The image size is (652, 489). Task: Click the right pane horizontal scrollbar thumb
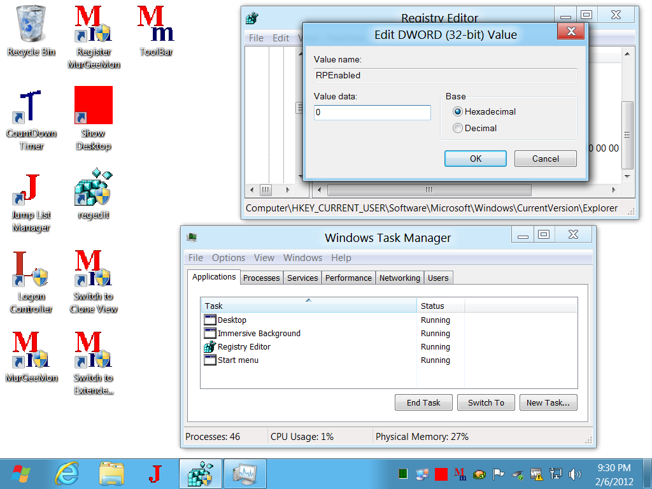[x=429, y=190]
